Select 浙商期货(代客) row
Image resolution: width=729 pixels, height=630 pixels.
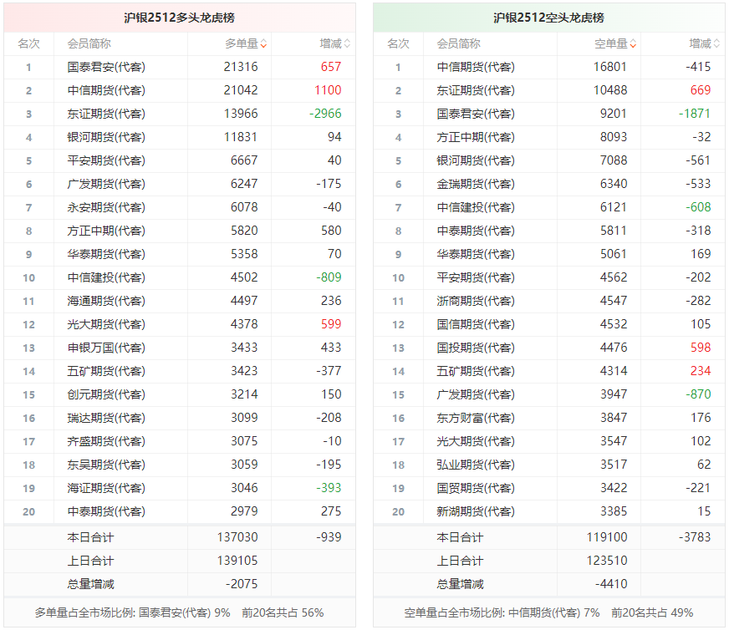point(549,301)
